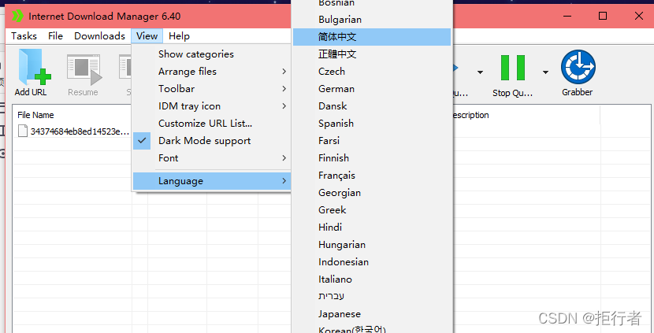Screen dimensions: 654x333
Task: Select Indonesian language
Action: tap(372, 262)
